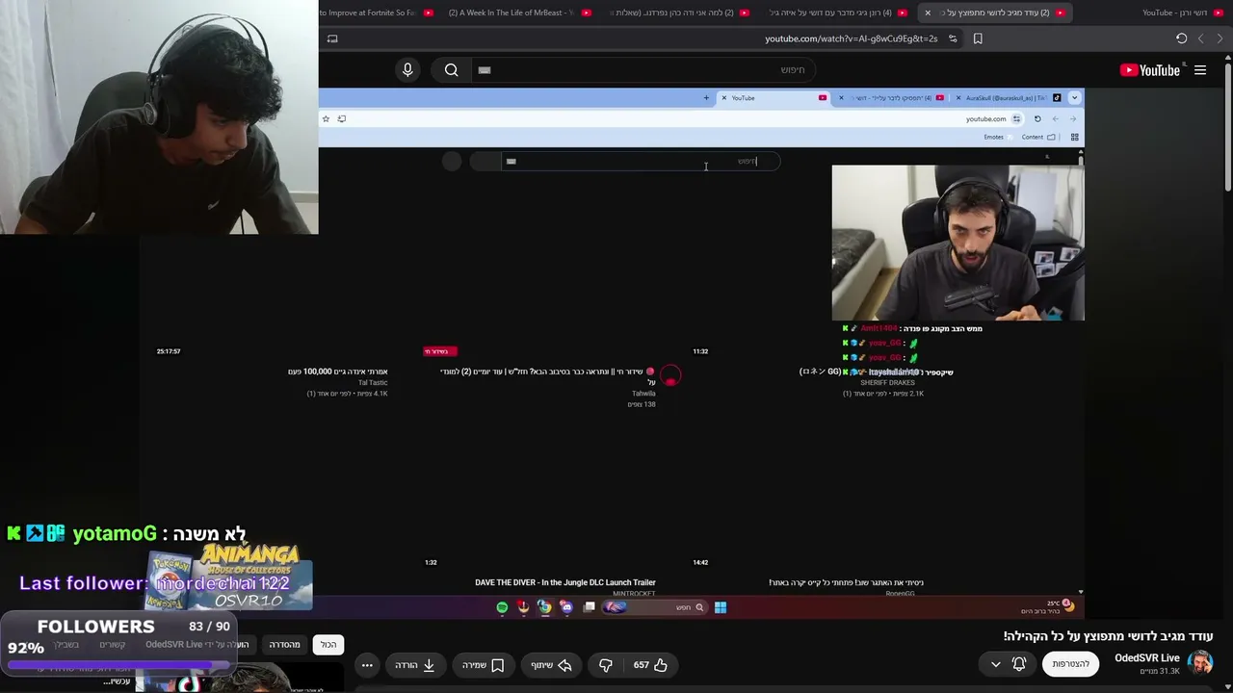Screen dimensions: 1233x693
Task: Open site settings icon in the address bar
Action: 953,38
